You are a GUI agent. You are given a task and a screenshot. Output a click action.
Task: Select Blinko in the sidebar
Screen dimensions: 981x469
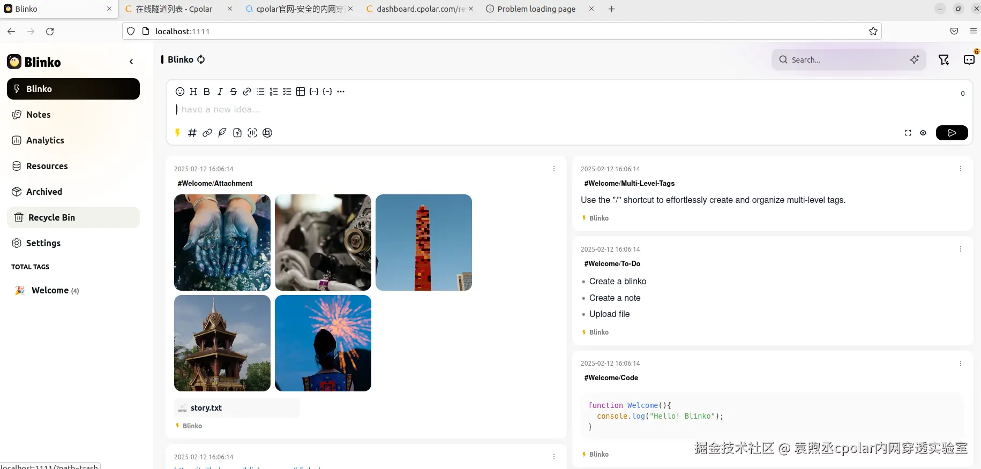tap(73, 89)
